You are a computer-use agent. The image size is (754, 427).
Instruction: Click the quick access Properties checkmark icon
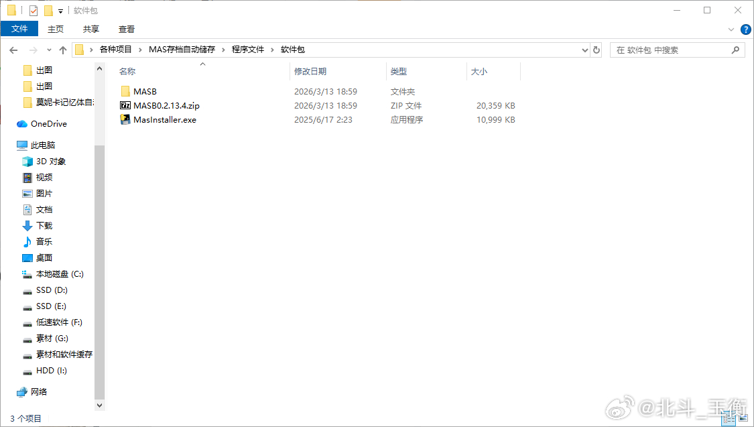point(34,10)
